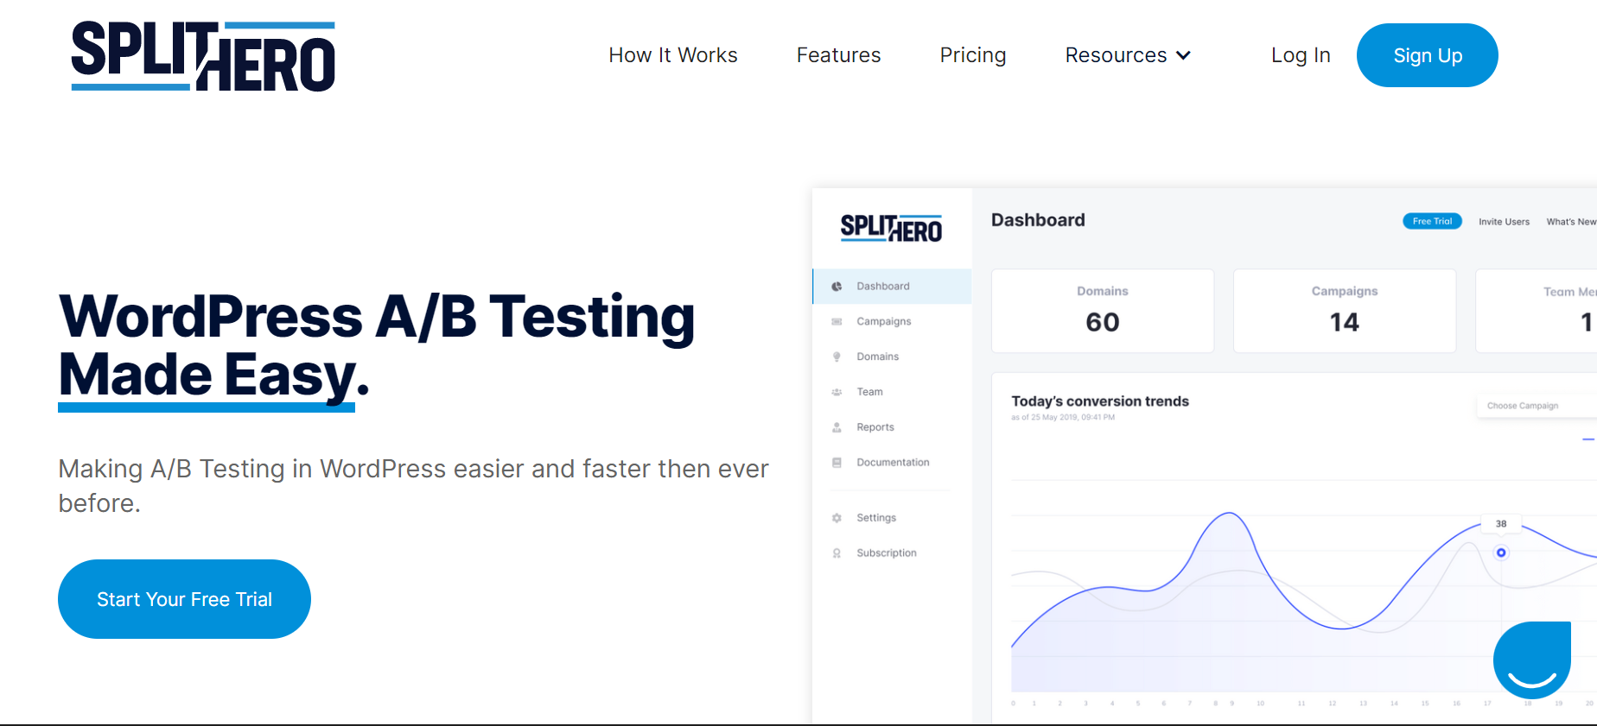Image resolution: width=1597 pixels, height=726 pixels.
Task: Click the 'WordPress A/B Testing' headline
Action: (x=377, y=317)
